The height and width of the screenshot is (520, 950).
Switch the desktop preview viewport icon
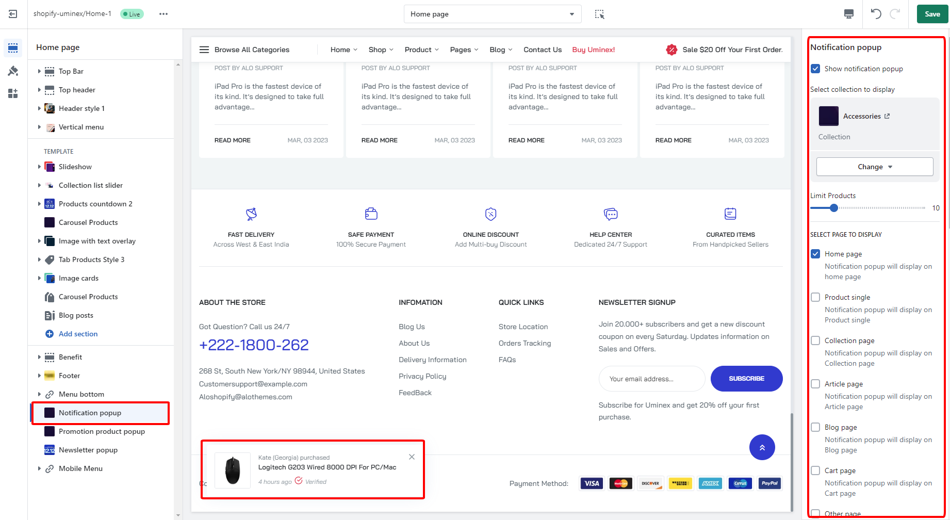[848, 14]
